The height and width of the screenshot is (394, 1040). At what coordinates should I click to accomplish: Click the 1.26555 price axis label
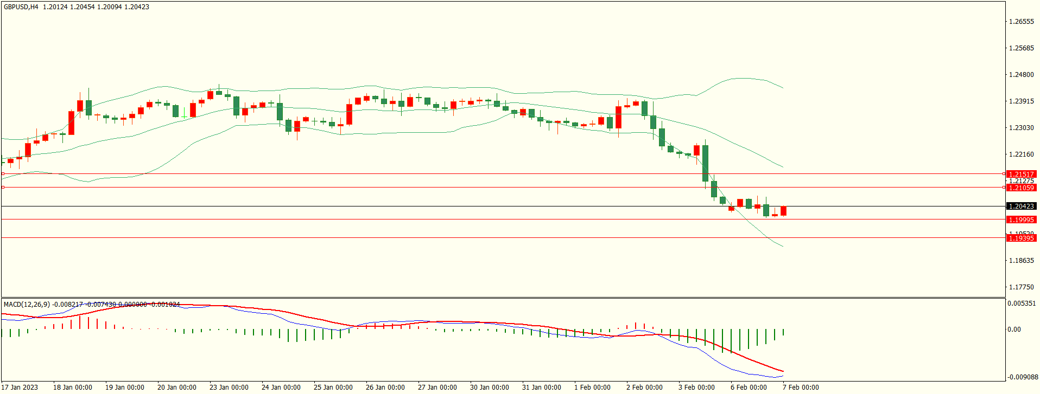coord(1021,22)
